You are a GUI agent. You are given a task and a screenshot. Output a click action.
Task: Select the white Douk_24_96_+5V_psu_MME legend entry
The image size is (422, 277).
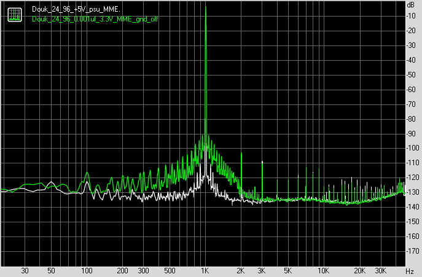pos(76,9)
